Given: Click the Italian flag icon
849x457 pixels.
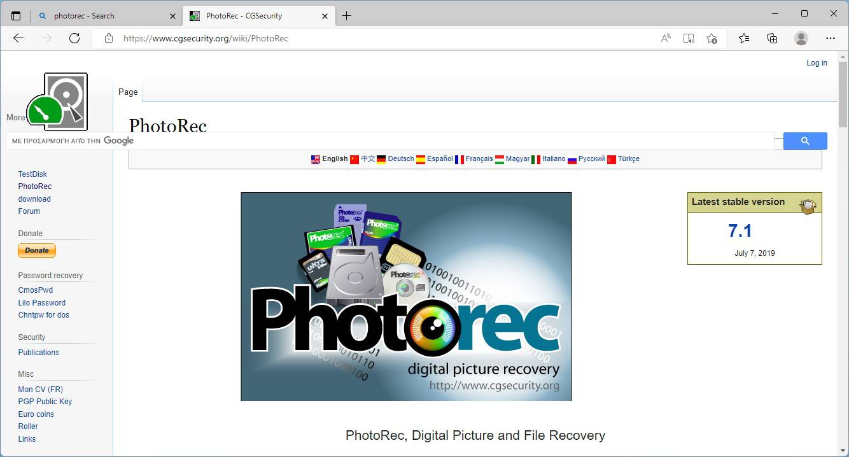Looking at the screenshot, I should pos(536,160).
